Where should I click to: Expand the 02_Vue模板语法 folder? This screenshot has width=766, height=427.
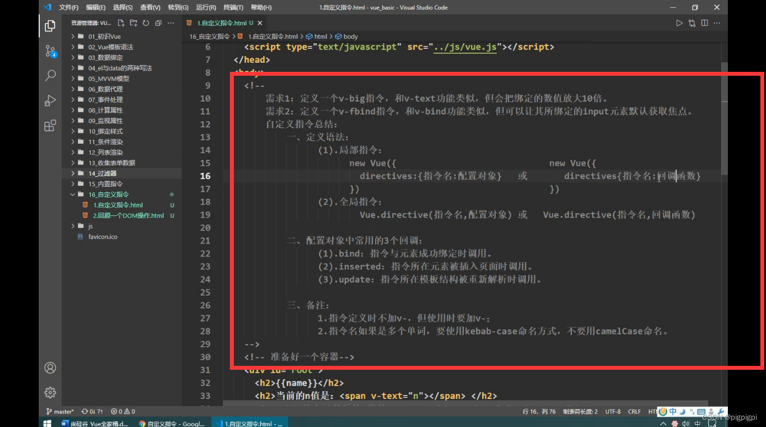coord(122,47)
